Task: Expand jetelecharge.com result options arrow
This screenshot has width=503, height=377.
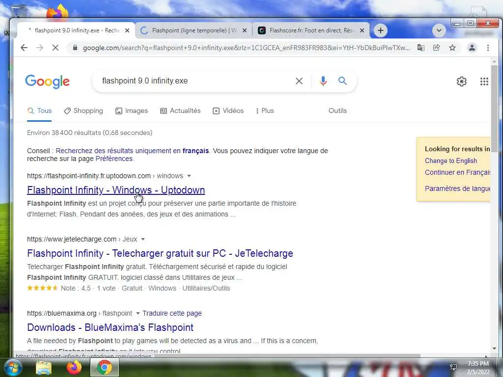Action: 143,239
